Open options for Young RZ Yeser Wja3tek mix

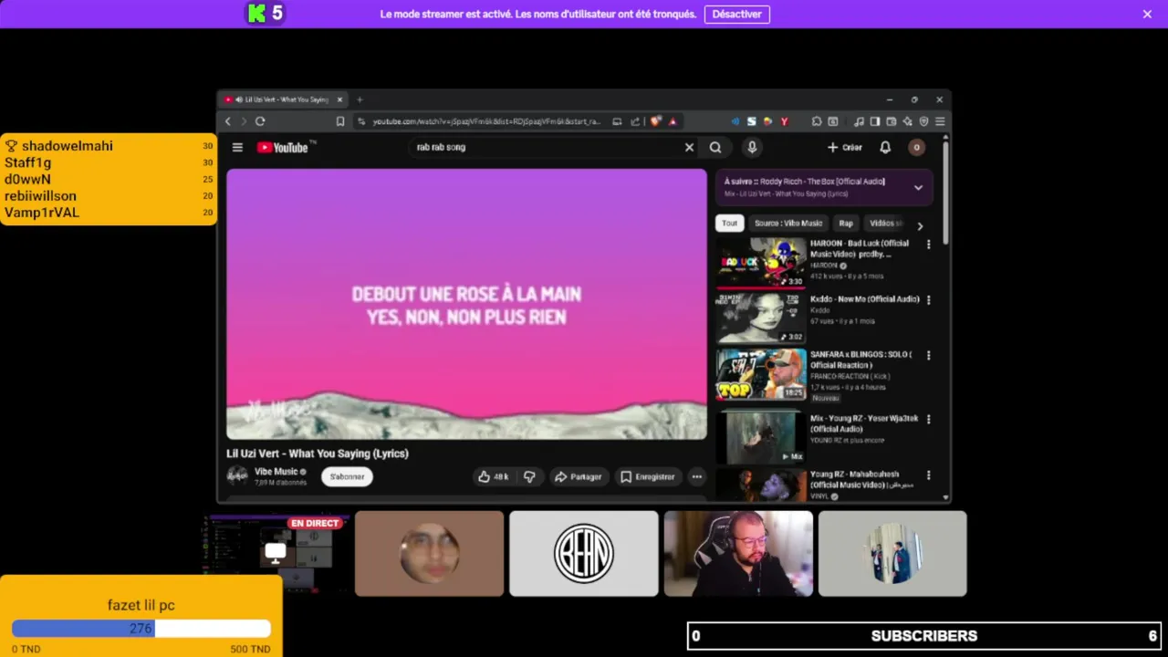pos(929,420)
